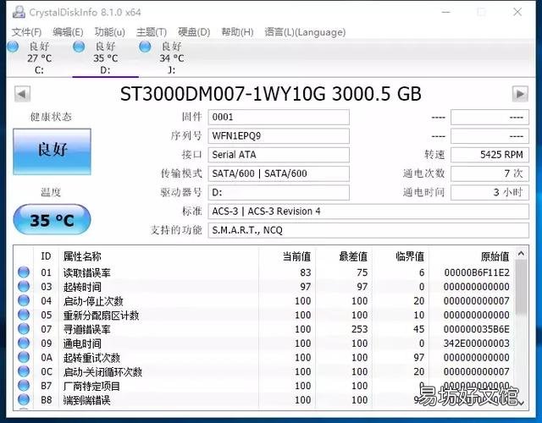Click the transfer mode field SATA/600
The height and width of the screenshot is (423, 542).
(x=279, y=173)
